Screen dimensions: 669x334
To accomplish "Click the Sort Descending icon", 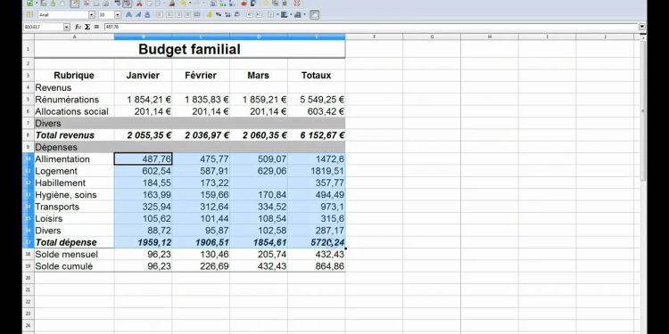I will 231,4.
